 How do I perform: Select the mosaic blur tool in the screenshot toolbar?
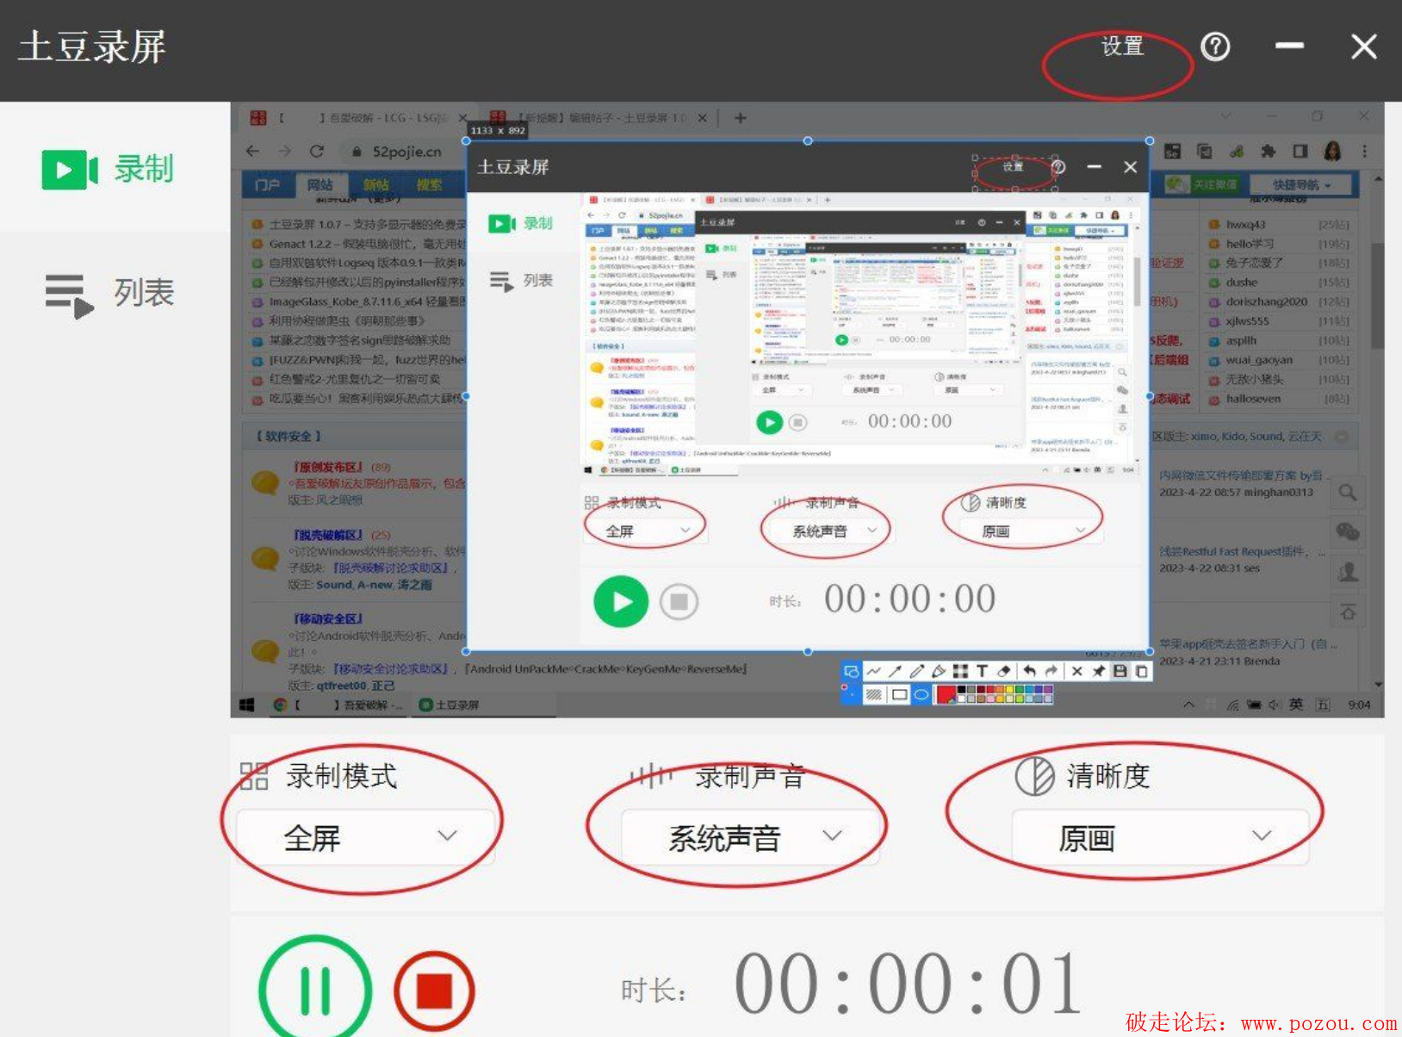pyautogui.click(x=960, y=671)
